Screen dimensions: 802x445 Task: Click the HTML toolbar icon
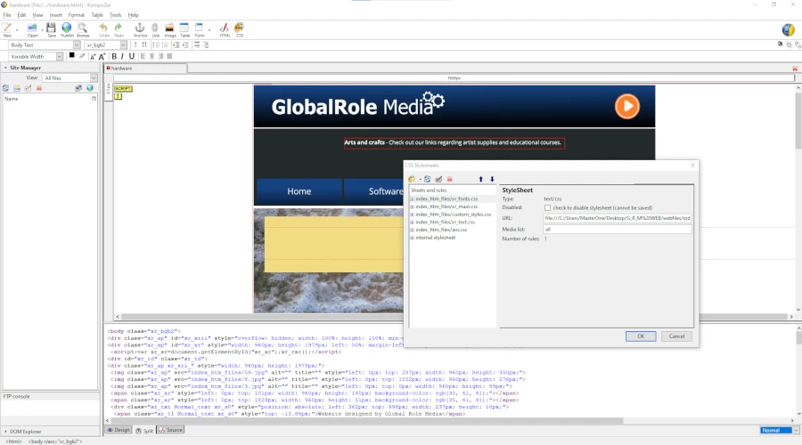pos(225,28)
